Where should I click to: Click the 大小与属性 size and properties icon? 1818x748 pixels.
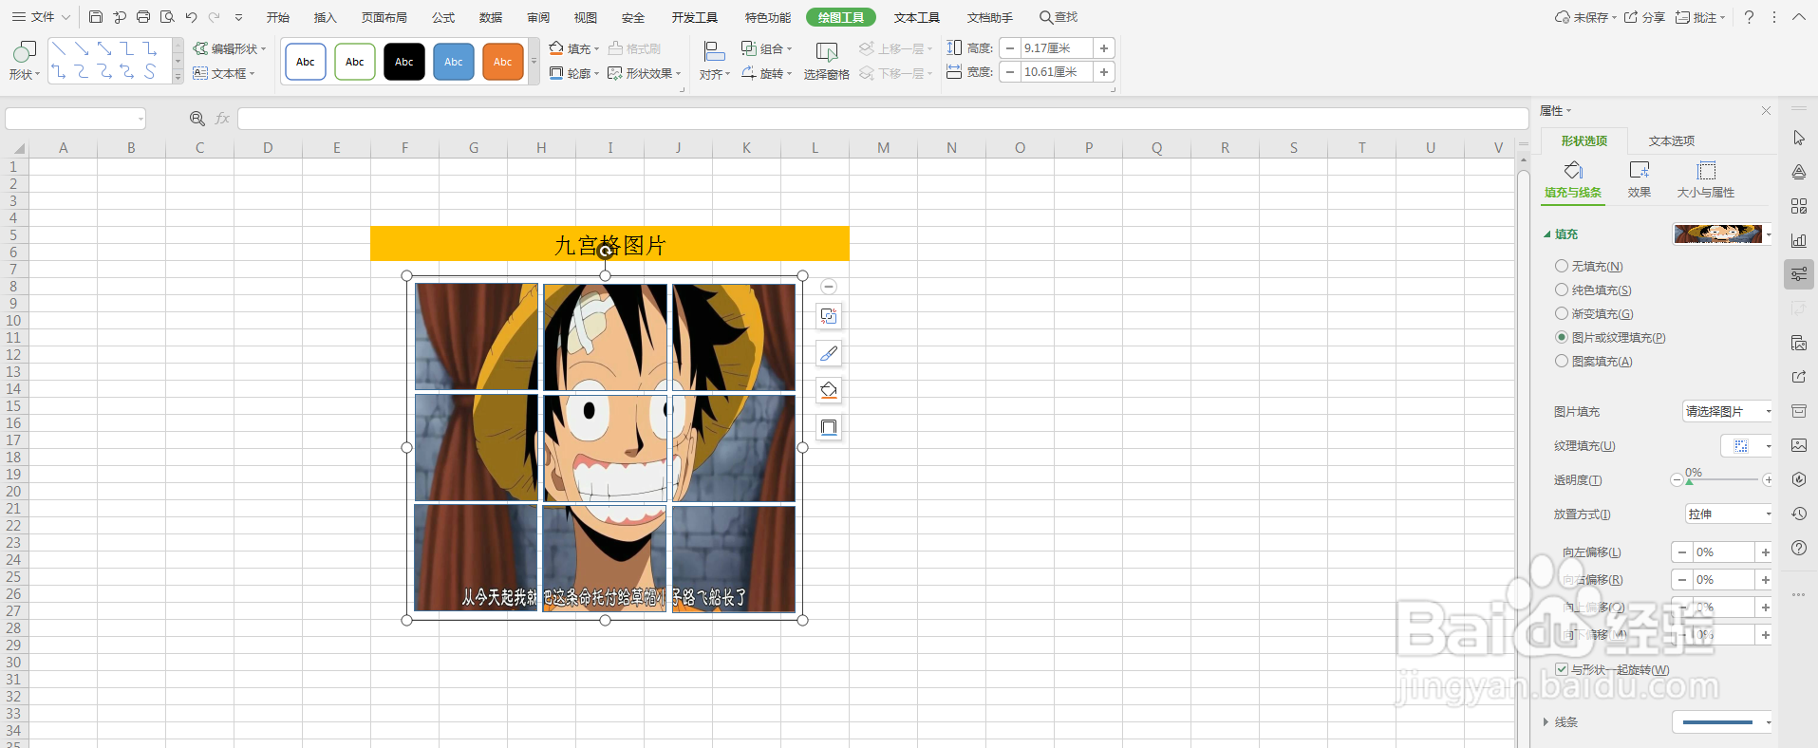1706,179
